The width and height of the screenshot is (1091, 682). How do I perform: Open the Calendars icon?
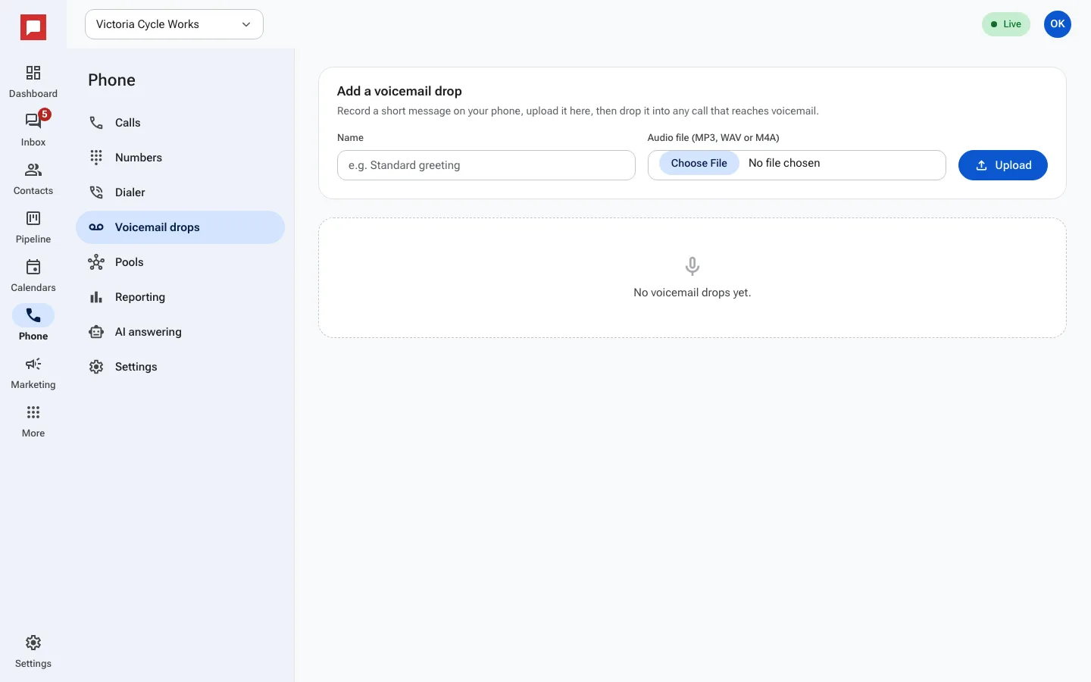pos(33,267)
